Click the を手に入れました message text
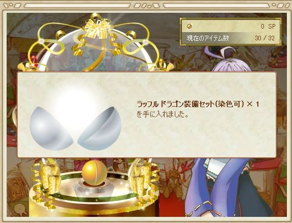292x223 pixels. [x=162, y=114]
